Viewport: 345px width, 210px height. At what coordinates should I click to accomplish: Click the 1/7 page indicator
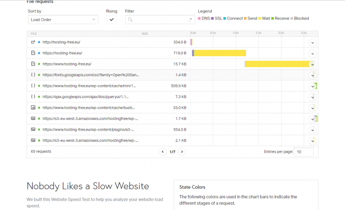click(x=172, y=151)
